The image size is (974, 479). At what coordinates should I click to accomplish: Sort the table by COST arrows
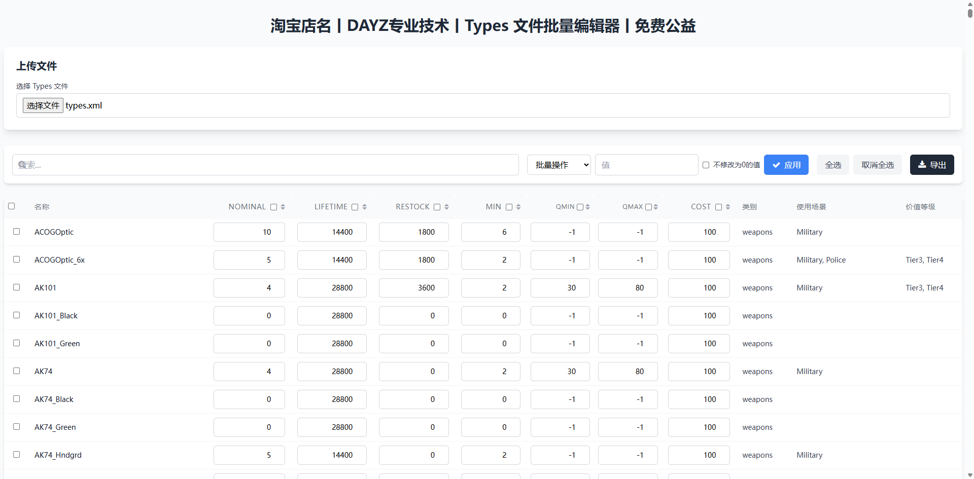(727, 207)
